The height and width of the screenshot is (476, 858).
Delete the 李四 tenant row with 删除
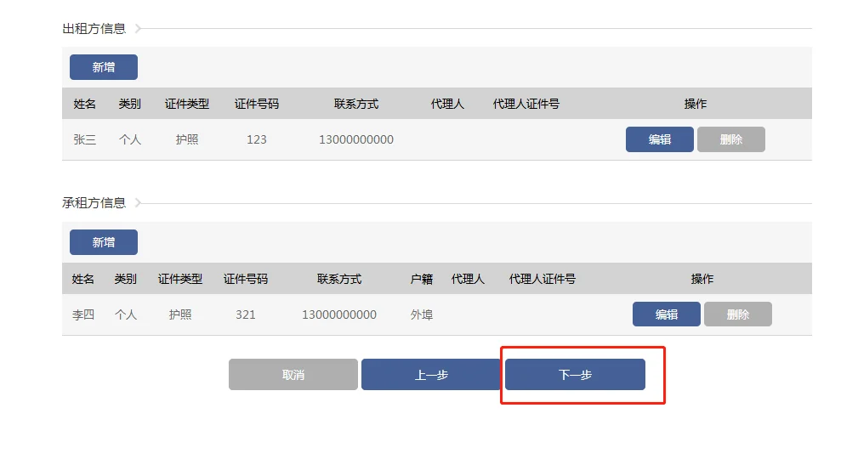pyautogui.click(x=737, y=314)
